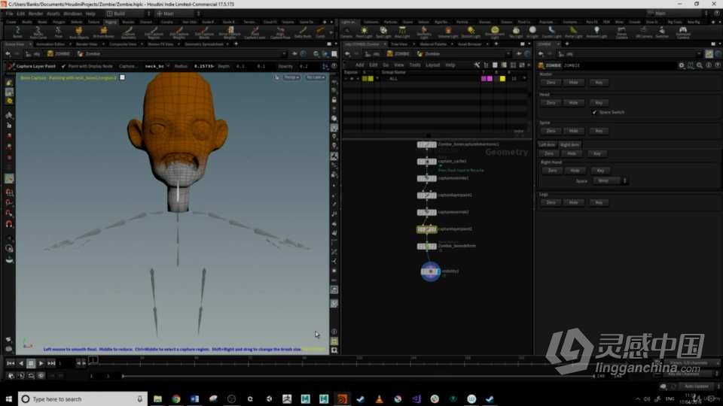This screenshot has width=723, height=406.
Task: Click the Windows Start button
Action: 8,399
